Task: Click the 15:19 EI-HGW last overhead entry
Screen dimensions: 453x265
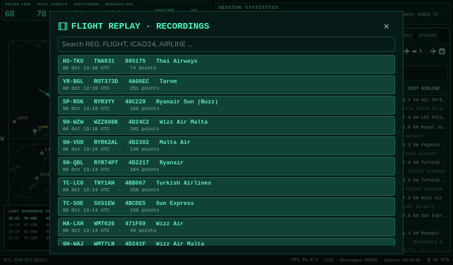Action: [x=29, y=231]
